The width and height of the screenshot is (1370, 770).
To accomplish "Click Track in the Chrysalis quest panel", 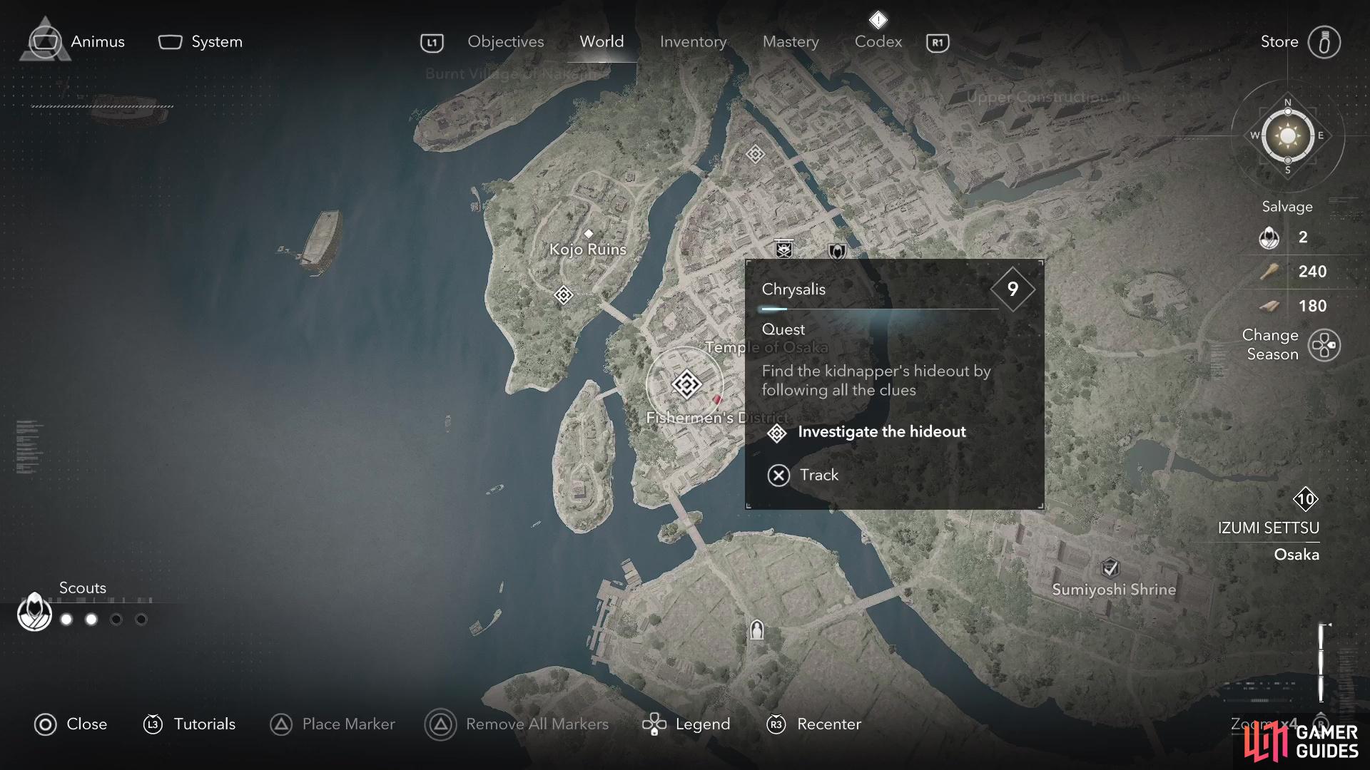I will click(x=803, y=475).
